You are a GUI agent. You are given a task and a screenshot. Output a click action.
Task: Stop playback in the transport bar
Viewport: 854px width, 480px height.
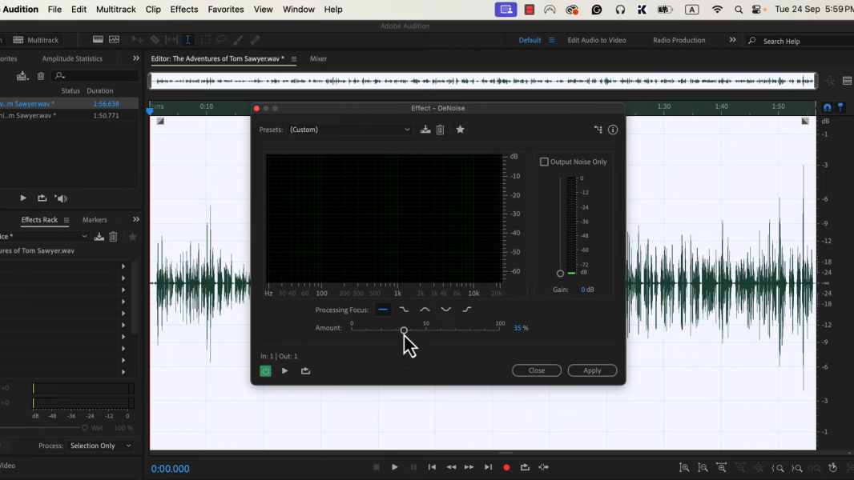point(377,467)
